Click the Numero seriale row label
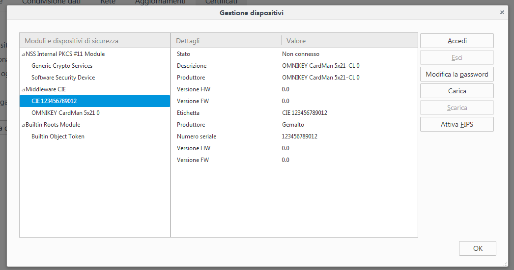This screenshot has width=514, height=270. [197, 136]
